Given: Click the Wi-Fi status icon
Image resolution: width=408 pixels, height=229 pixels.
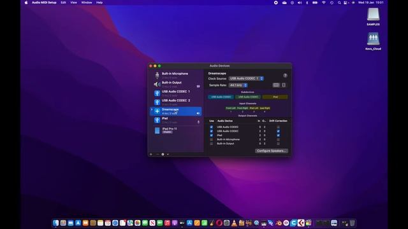Looking at the screenshot, I should 324,3.
